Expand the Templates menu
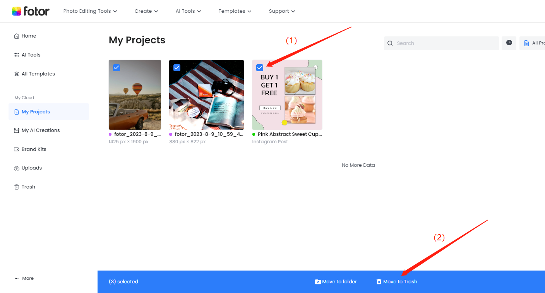This screenshot has height=293, width=545. [235, 11]
